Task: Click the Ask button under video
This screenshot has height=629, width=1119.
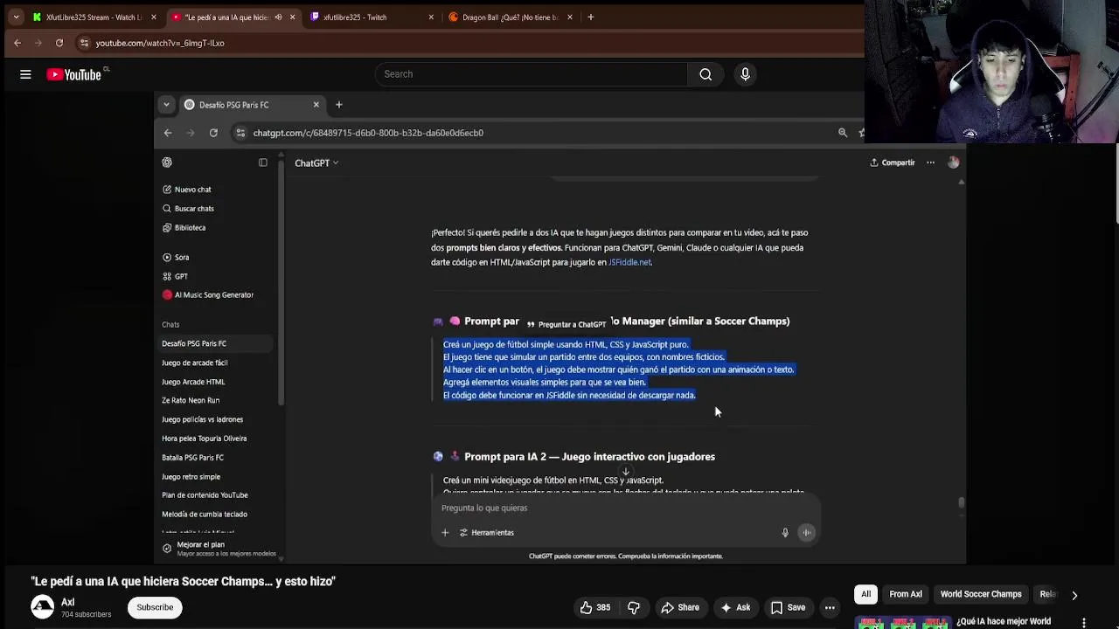Action: tap(734, 607)
